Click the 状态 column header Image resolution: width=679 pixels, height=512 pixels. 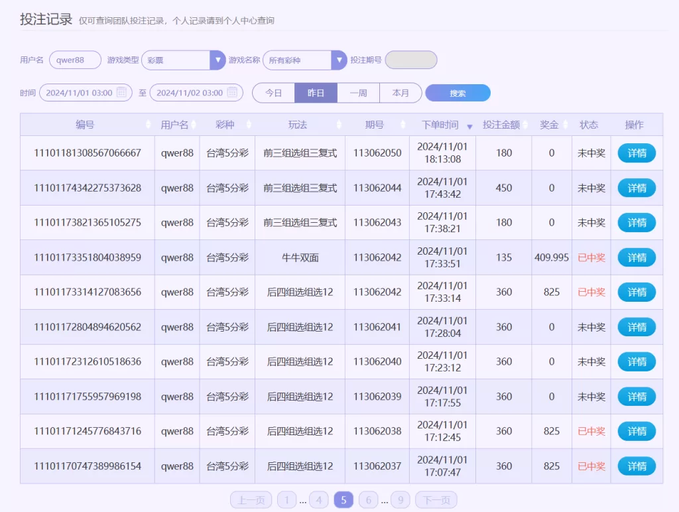click(589, 125)
